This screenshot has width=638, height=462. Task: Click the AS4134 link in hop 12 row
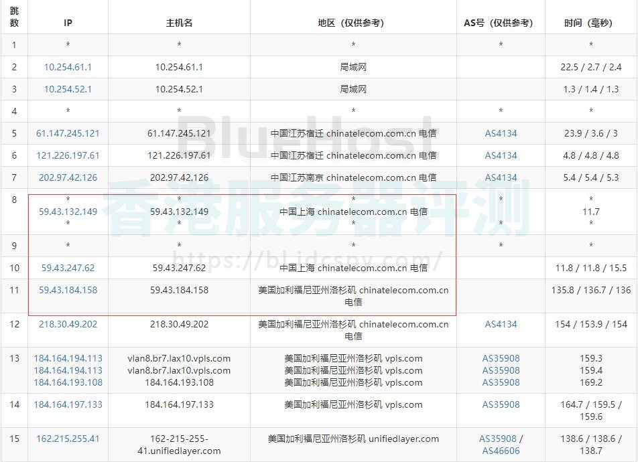(501, 324)
